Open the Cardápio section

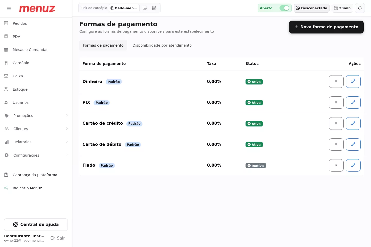click(36, 63)
